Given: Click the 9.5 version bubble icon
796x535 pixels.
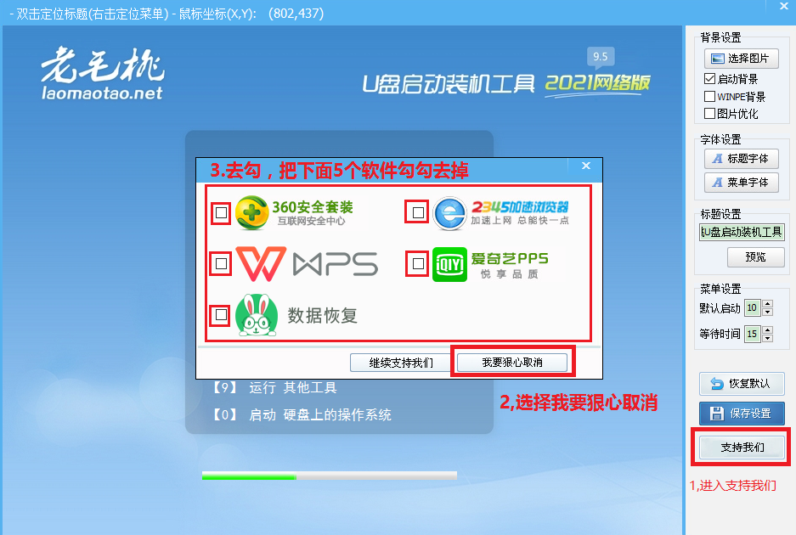Looking at the screenshot, I should click(601, 58).
